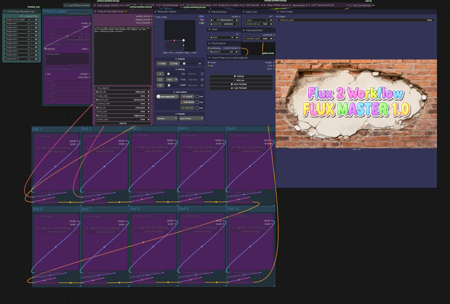
Task: Toggle Enable Promt Loader switch
Action: click(31, 20)
